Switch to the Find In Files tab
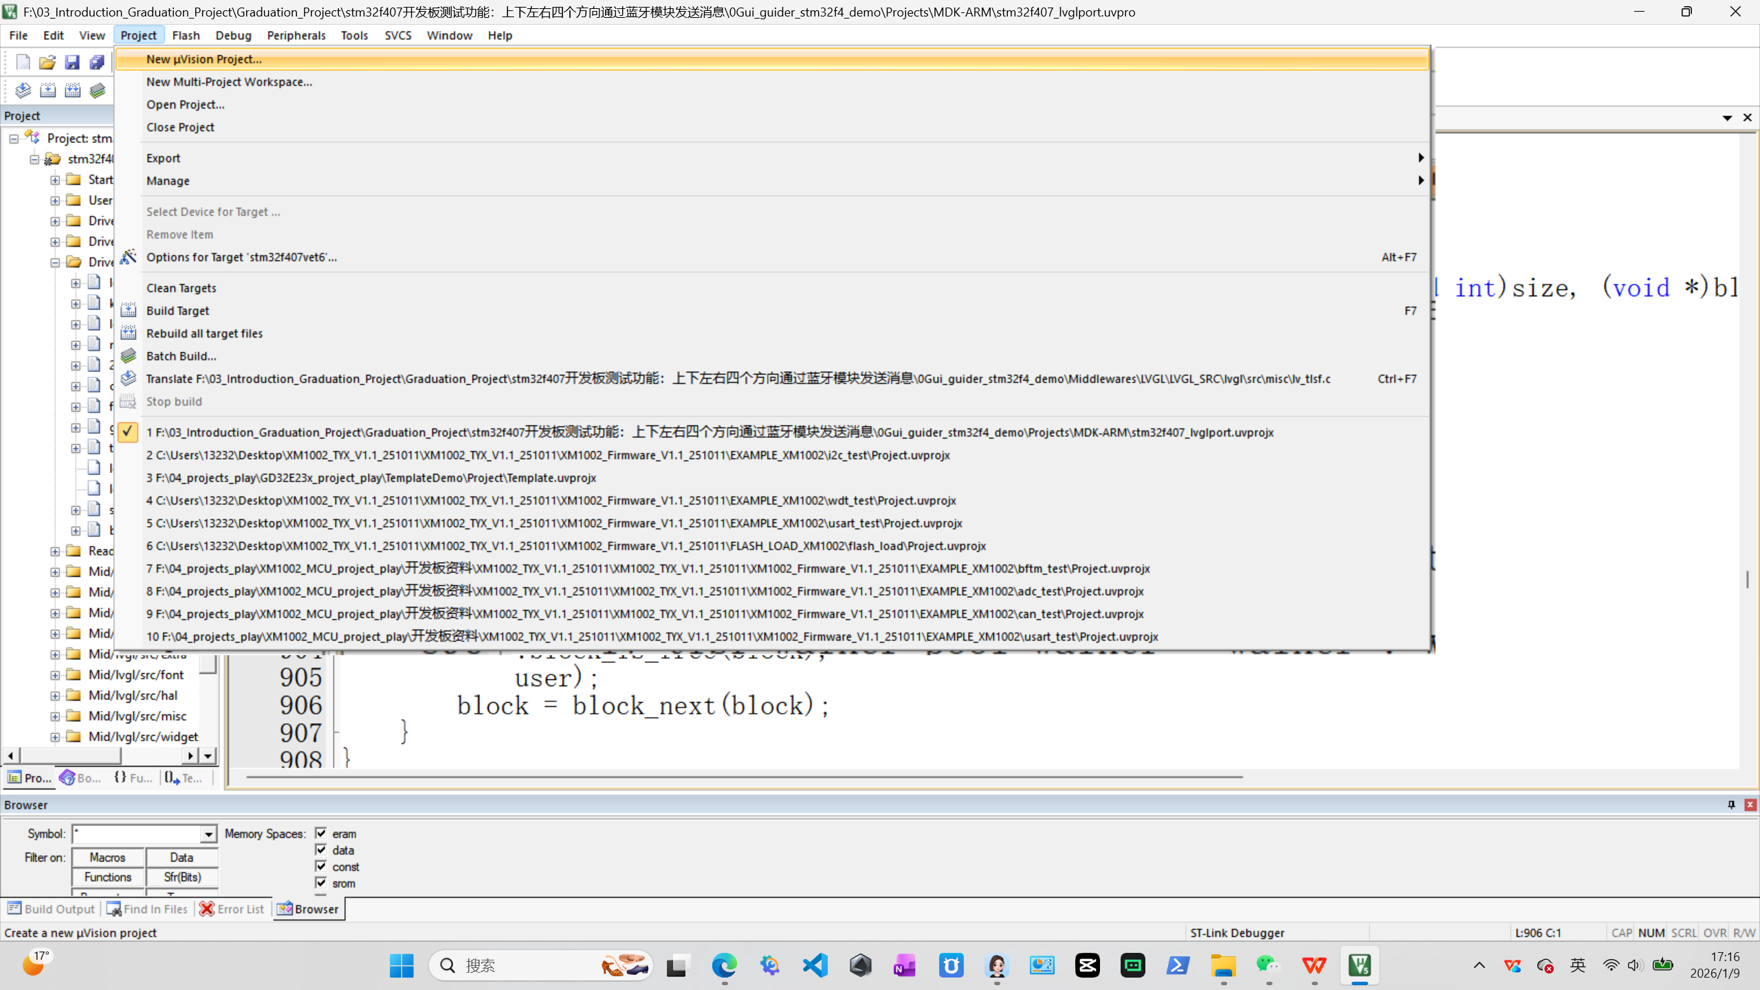1760x990 pixels. pos(147,909)
